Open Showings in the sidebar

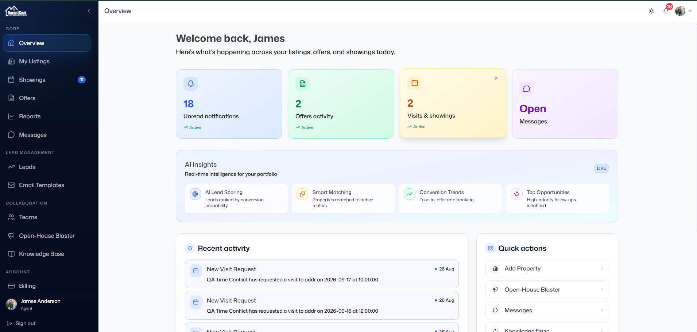click(47, 80)
